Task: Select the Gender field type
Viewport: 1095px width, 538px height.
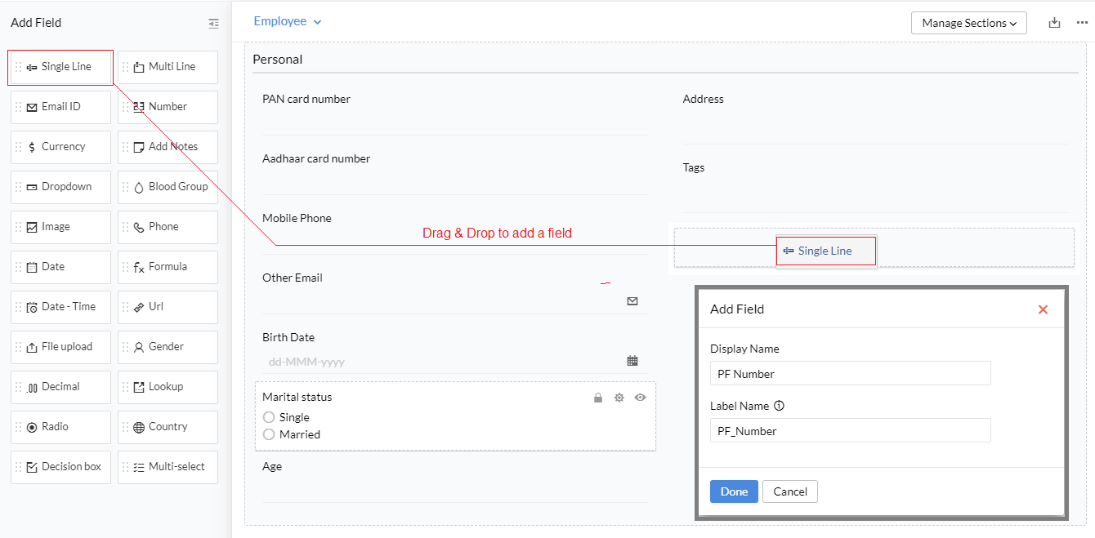Action: point(168,346)
